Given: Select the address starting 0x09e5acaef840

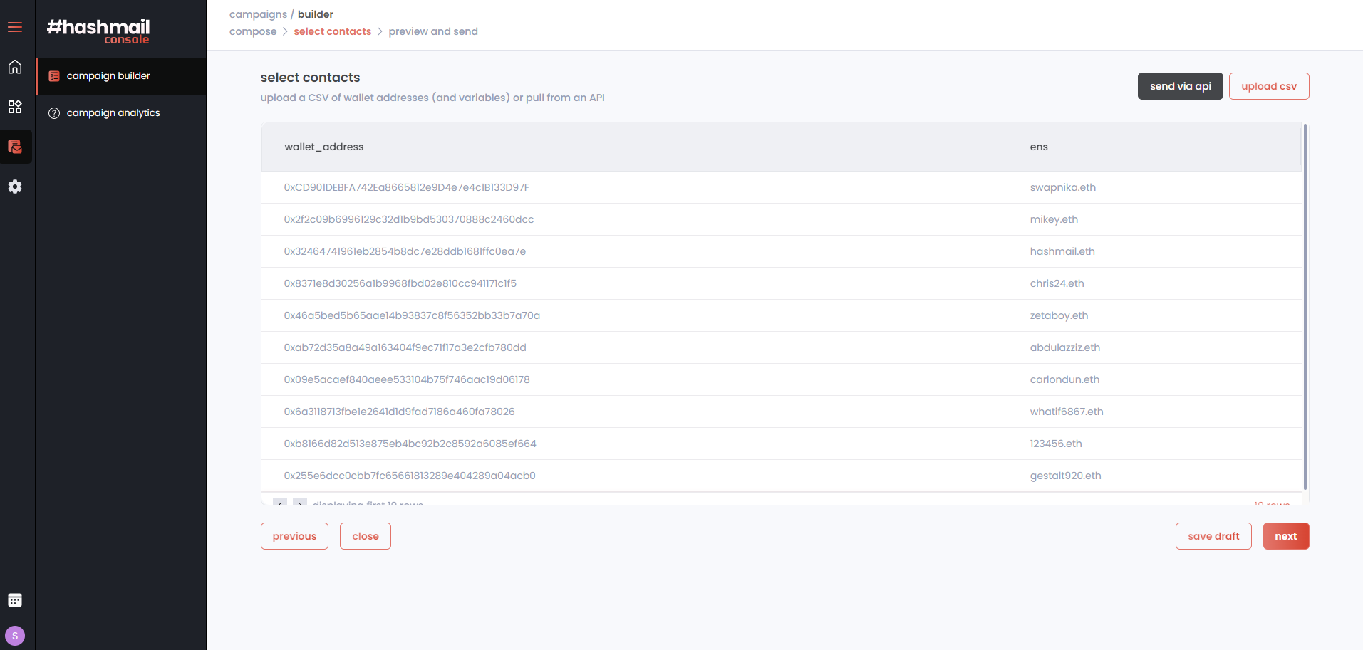Looking at the screenshot, I should 407,379.
